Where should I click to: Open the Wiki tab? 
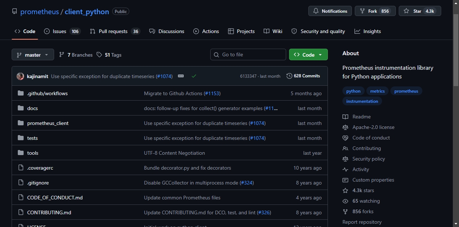coord(273,31)
